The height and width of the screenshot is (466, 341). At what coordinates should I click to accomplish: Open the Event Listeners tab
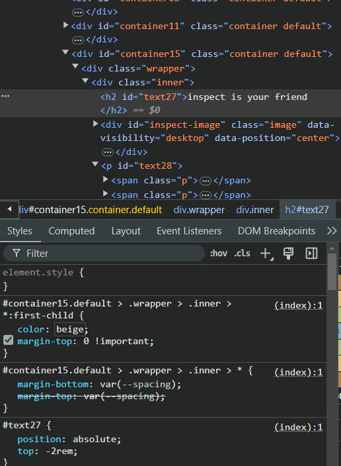tap(189, 231)
